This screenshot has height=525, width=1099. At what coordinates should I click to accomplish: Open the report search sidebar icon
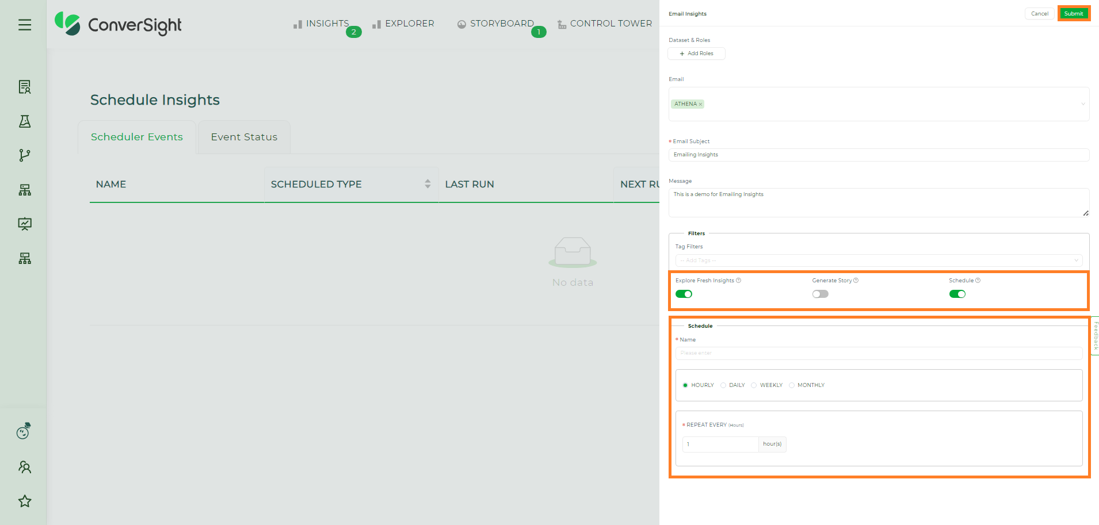click(x=25, y=87)
